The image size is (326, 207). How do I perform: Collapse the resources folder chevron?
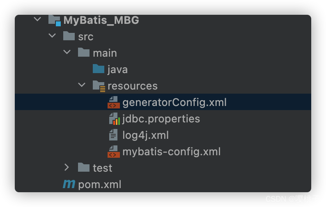(82, 85)
